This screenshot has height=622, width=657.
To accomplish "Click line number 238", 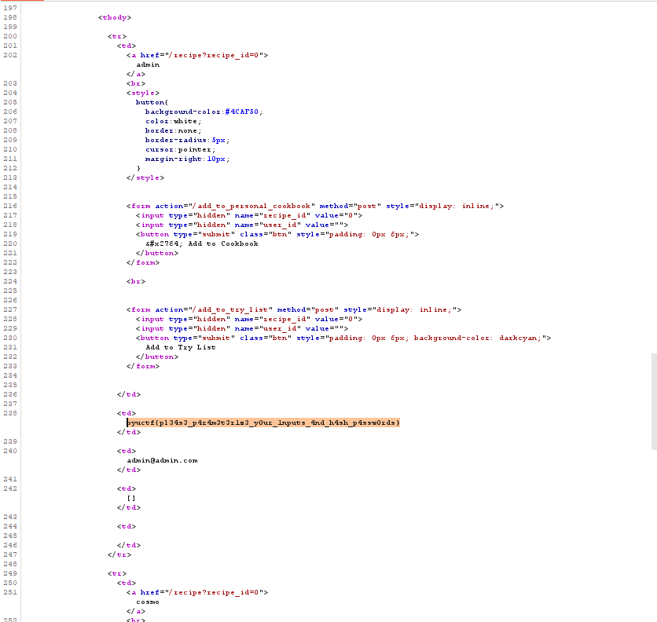I will coord(10,413).
